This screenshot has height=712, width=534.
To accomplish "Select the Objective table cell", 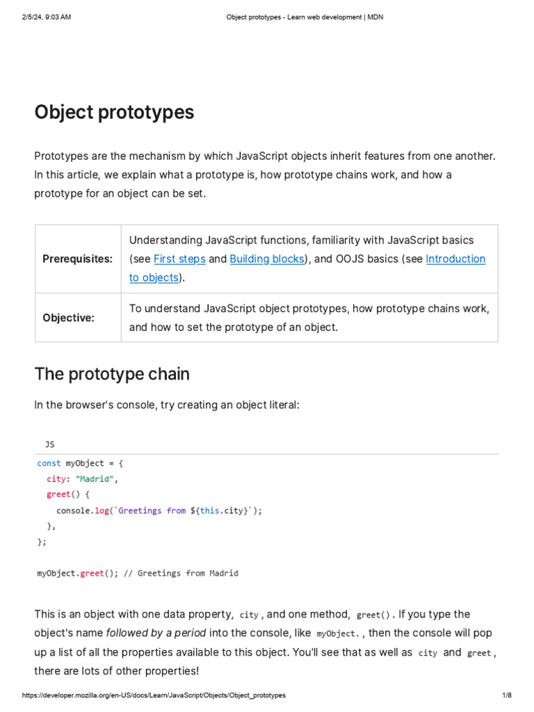I will (x=69, y=318).
